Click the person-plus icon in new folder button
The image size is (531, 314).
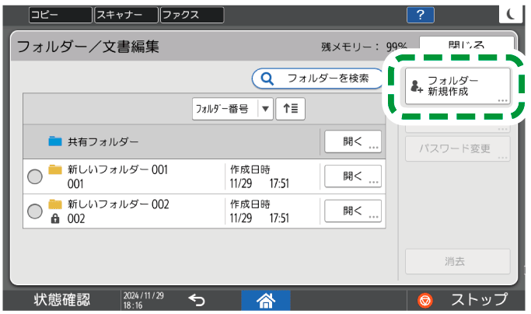pos(416,86)
